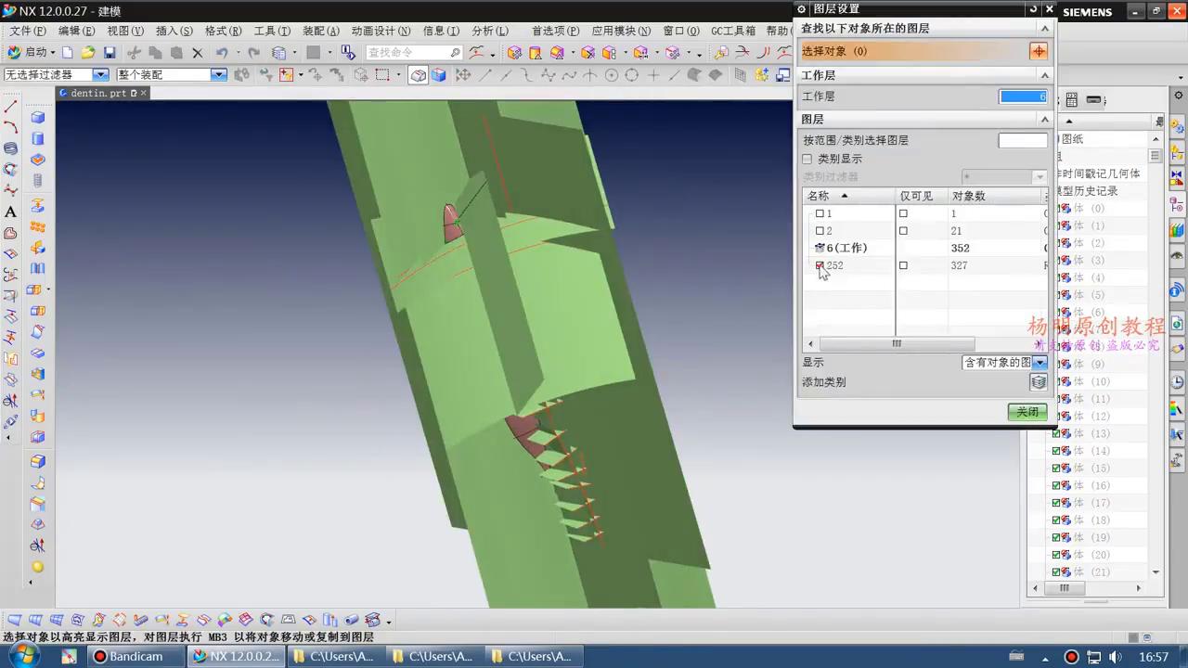Viewport: 1188px width, 668px height.
Task: Enable the 类别显示 checkbox
Action: [807, 159]
